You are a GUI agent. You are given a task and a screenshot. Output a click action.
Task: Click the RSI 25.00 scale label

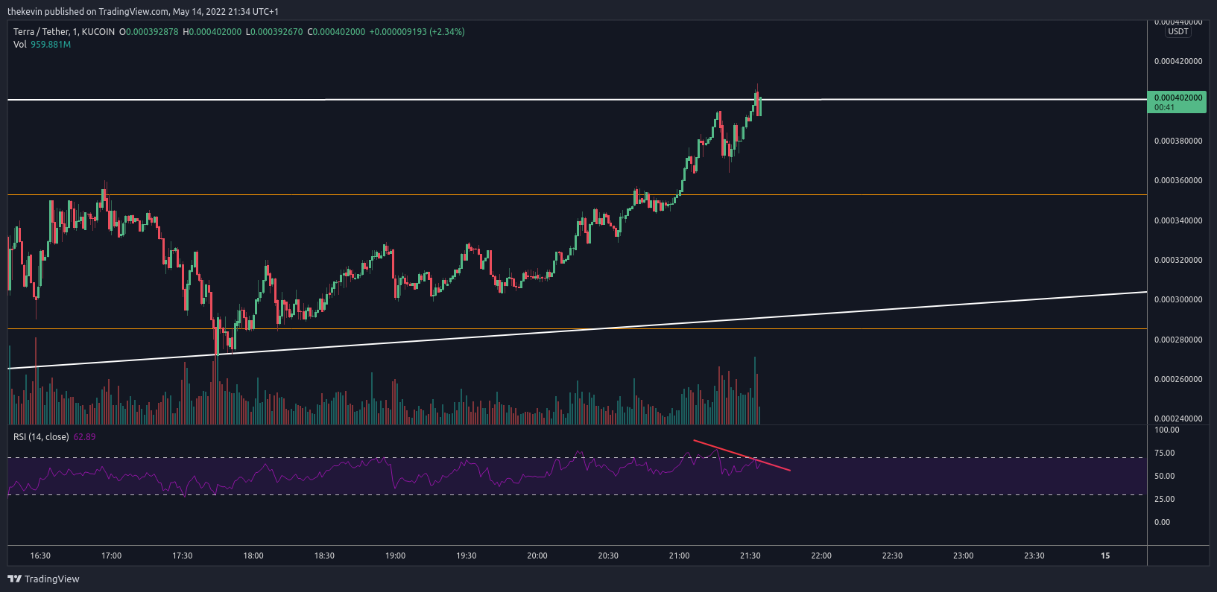tap(1165, 499)
